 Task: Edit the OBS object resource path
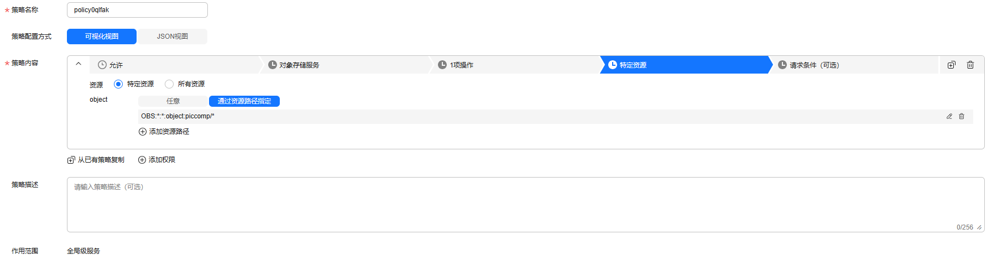(x=949, y=116)
